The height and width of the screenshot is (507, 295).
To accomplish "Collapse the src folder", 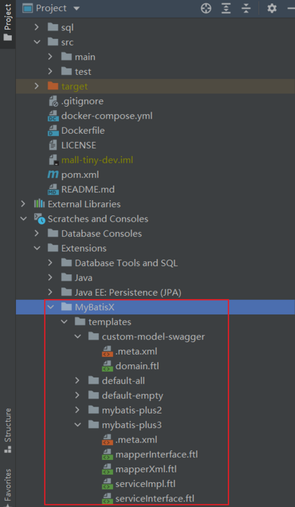I will 37,42.
